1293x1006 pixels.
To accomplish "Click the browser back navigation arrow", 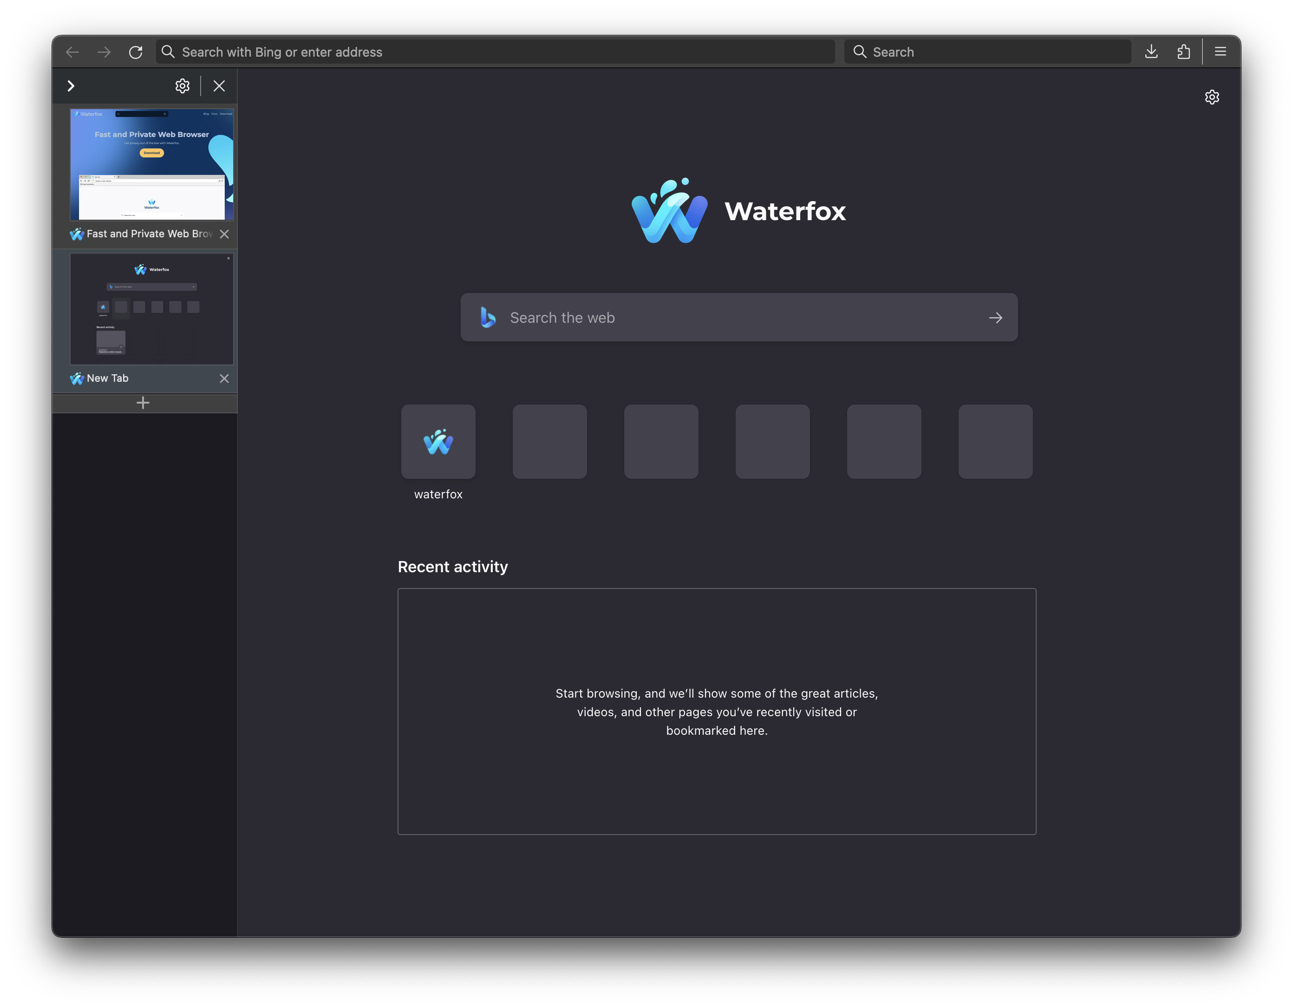I will pos(72,52).
